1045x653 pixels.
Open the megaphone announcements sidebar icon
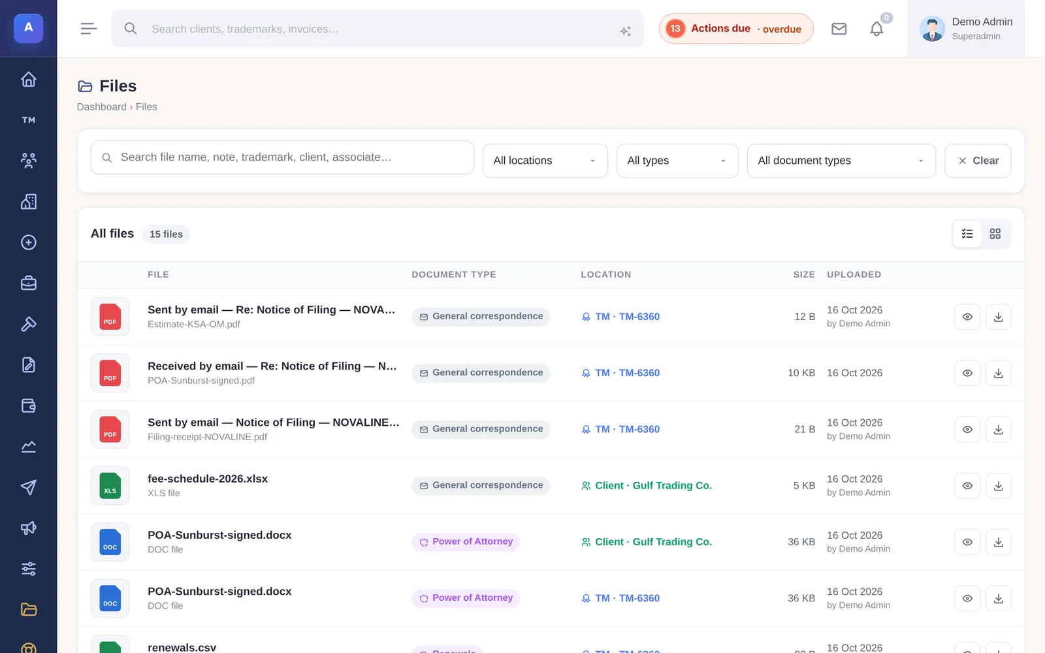pyautogui.click(x=28, y=528)
